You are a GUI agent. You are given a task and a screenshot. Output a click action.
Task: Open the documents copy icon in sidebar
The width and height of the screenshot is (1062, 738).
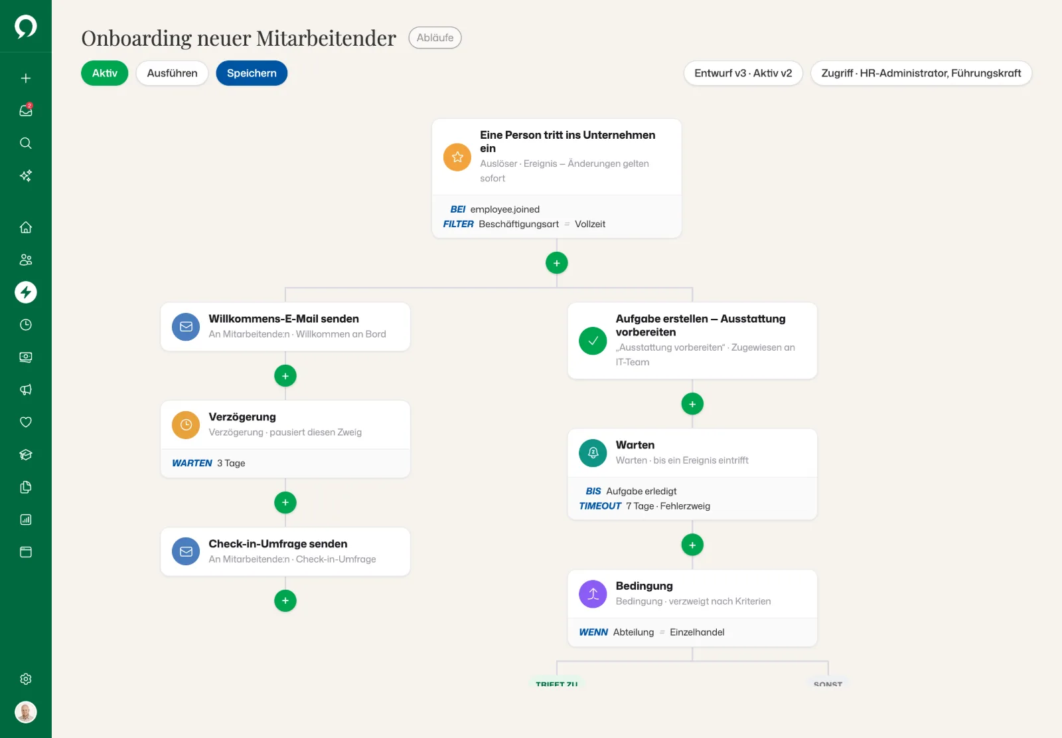pos(26,487)
